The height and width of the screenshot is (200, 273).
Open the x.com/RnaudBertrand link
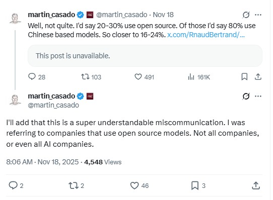(x=206, y=35)
